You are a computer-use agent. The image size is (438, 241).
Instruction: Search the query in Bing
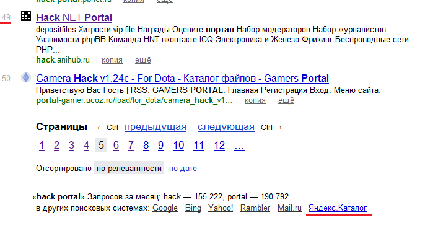pos(193,208)
